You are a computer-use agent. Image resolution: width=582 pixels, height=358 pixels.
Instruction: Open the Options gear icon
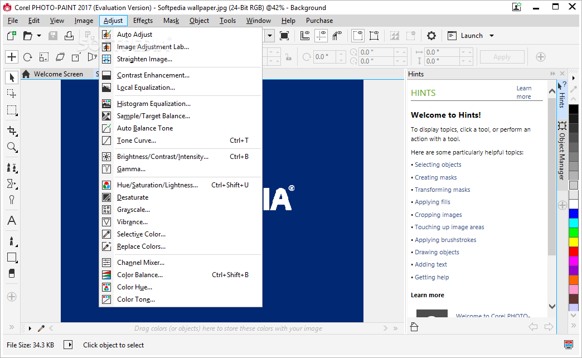tap(431, 36)
